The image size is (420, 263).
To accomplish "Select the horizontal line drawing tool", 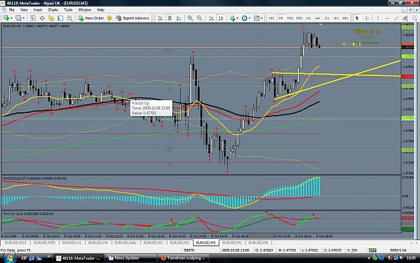I will pyautogui.click(x=387, y=18).
